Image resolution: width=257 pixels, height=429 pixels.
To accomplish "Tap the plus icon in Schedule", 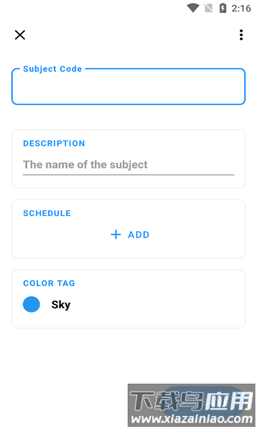I will [116, 234].
